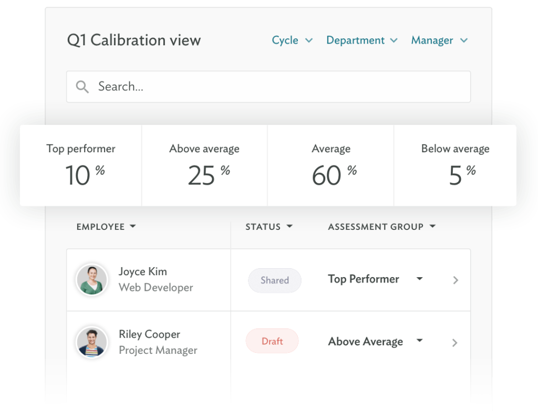Expand the Manager filter dropdown
Viewport: 538px width, 411px height.
[x=439, y=40]
